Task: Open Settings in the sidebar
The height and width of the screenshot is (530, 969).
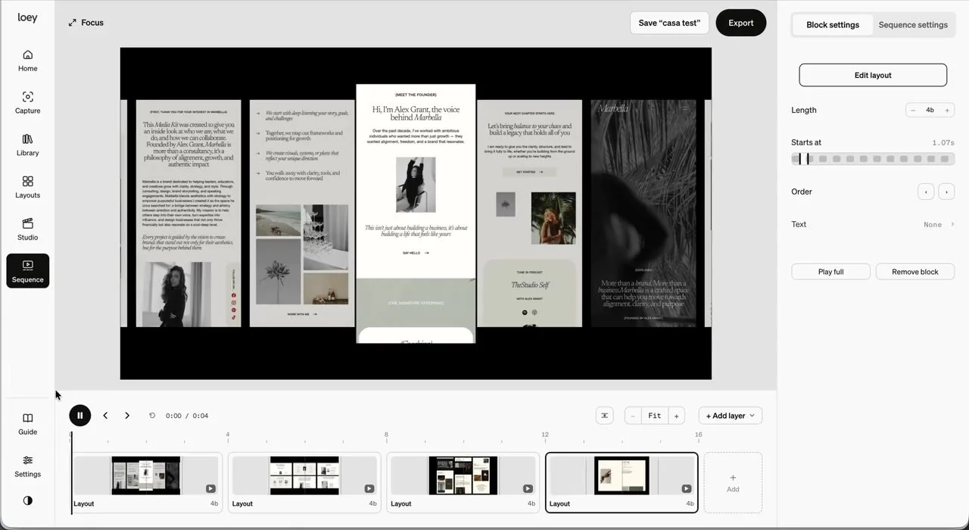Action: pyautogui.click(x=27, y=466)
